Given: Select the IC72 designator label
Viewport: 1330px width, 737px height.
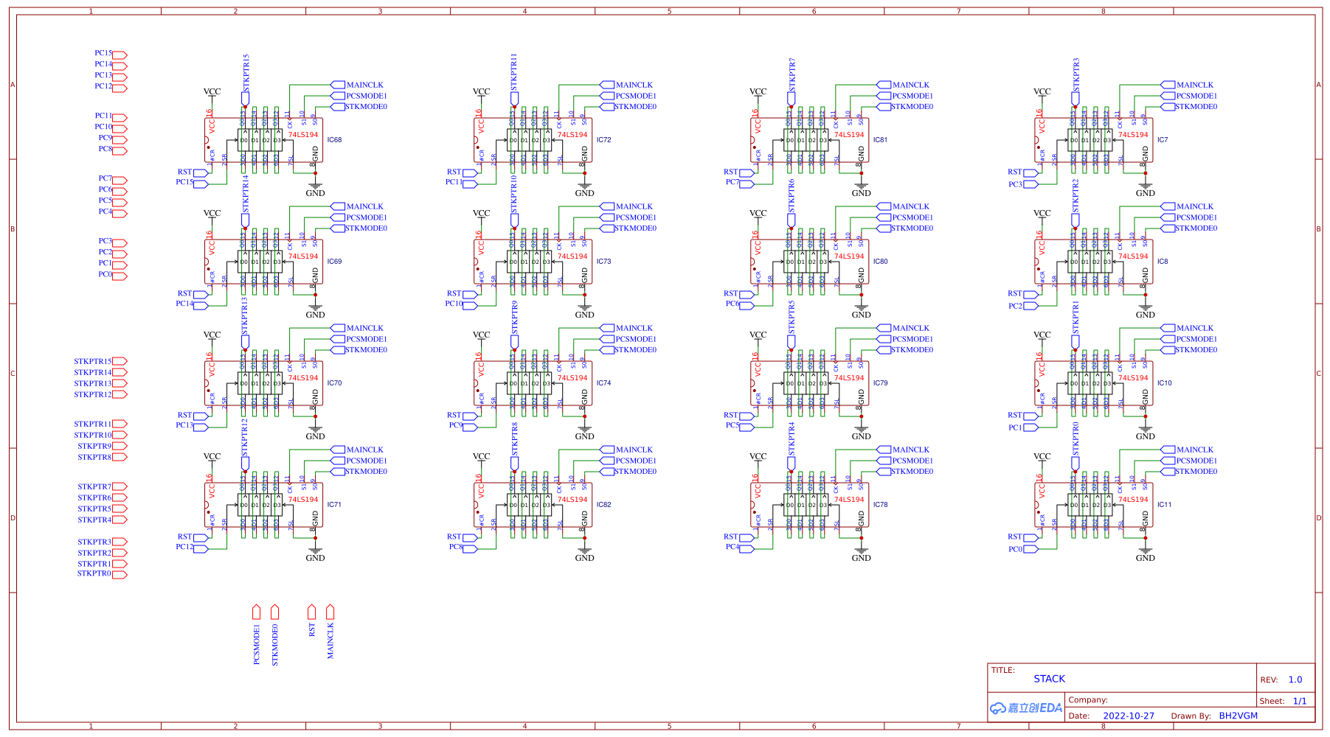Looking at the screenshot, I should (x=603, y=140).
